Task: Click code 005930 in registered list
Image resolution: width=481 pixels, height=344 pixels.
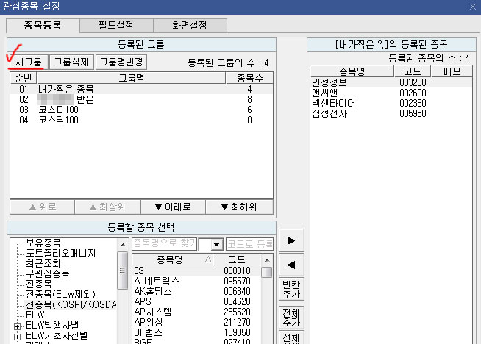Action: [x=413, y=113]
